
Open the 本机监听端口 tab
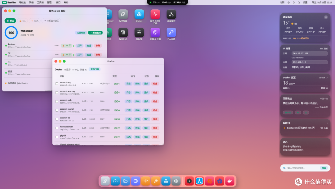coord(51,21)
